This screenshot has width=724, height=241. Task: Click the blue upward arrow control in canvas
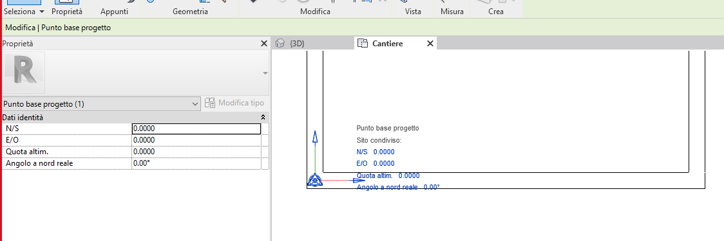[316, 138]
